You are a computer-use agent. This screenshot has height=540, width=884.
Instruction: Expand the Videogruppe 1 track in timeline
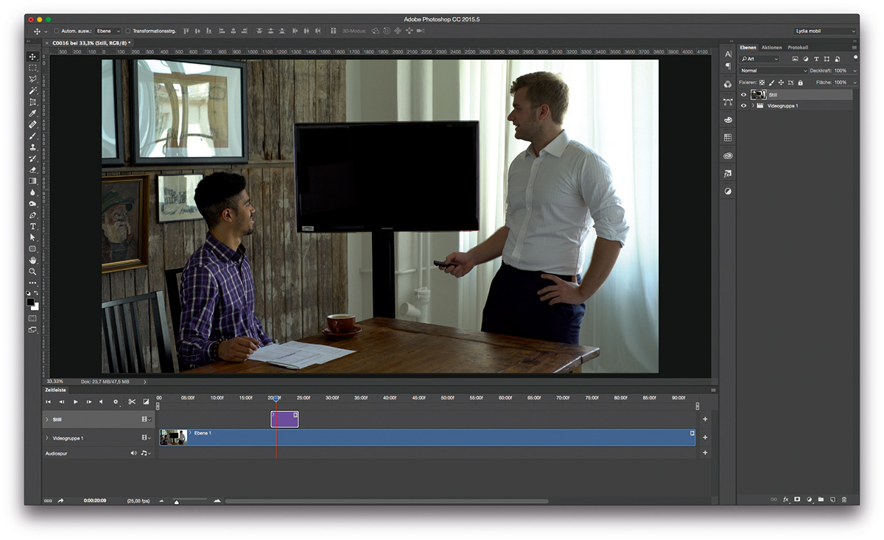[x=47, y=438]
